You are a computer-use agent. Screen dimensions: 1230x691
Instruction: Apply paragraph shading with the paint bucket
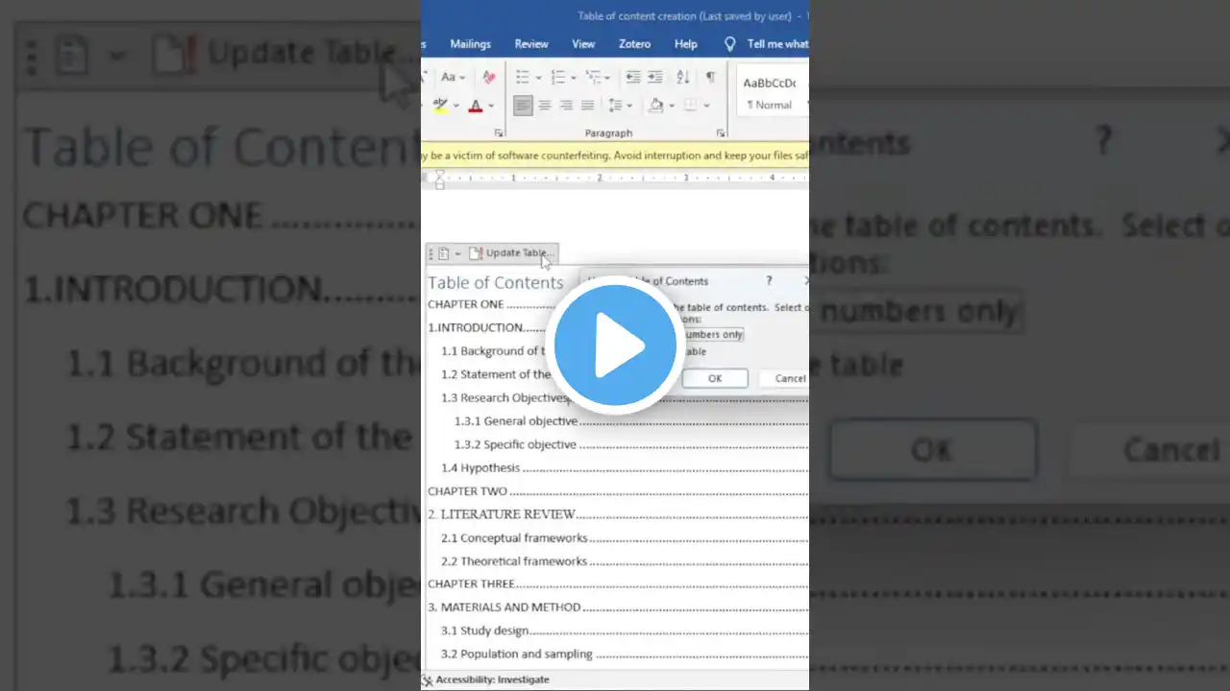tap(656, 106)
